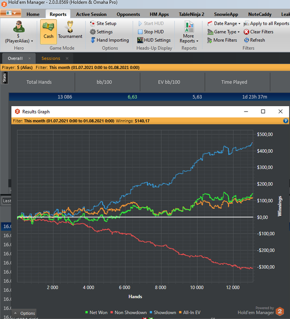This screenshot has height=319, width=290.
Task: Select the Reports ribbon tab
Action: tap(58, 14)
